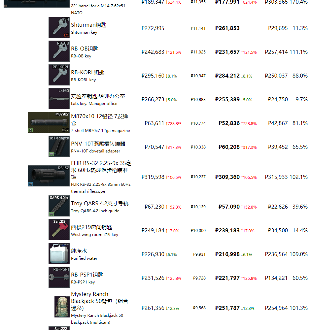The height and width of the screenshot is (330, 310).
Task: Select the ₽261,853 bold profit value
Action: tap(227, 28)
